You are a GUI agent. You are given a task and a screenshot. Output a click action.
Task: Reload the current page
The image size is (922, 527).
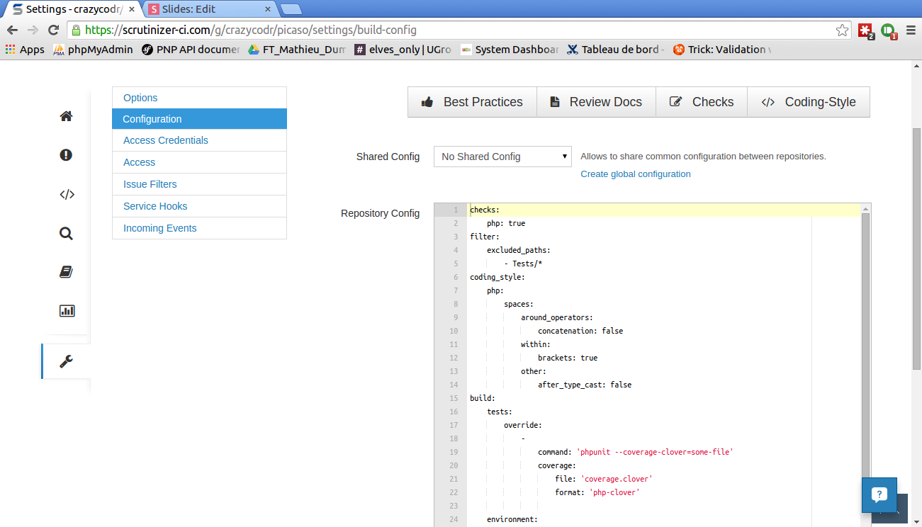tap(53, 30)
